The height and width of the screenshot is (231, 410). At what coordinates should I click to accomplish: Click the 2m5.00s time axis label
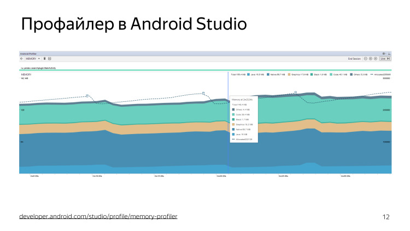click(x=34, y=176)
